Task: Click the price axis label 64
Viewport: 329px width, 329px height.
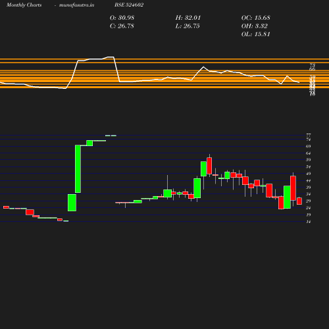Action: coord(309,153)
